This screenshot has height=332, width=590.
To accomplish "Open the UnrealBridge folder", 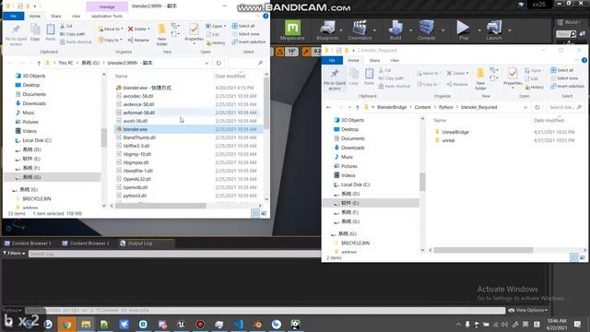I will (x=455, y=132).
